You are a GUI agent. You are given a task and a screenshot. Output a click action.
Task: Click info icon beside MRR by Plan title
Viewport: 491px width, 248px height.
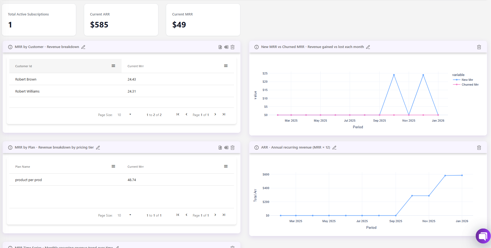(10, 147)
